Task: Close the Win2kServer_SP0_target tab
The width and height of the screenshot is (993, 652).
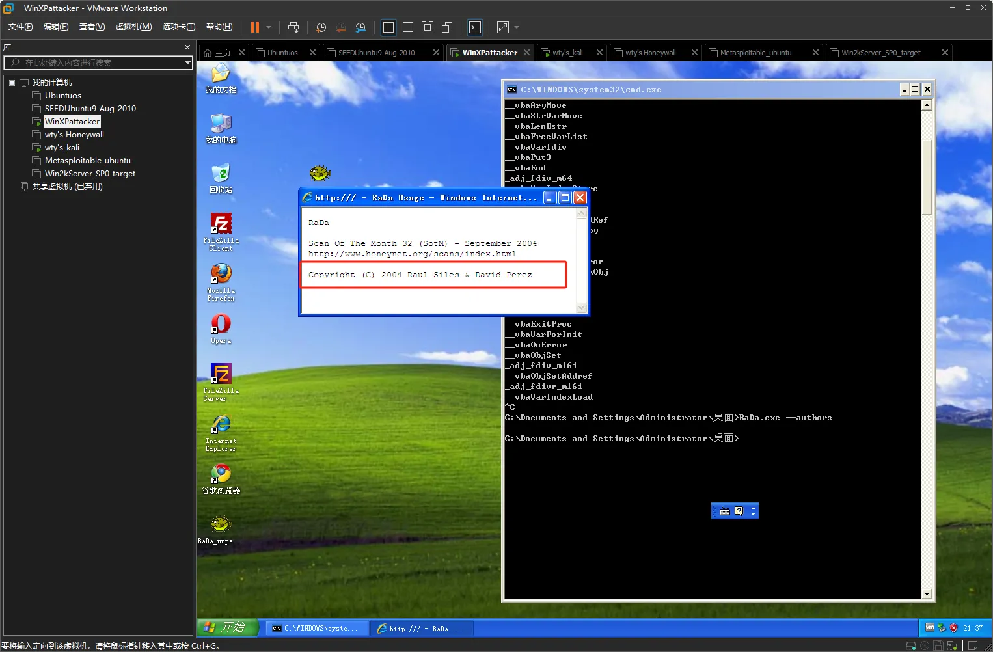Action: pyautogui.click(x=945, y=53)
